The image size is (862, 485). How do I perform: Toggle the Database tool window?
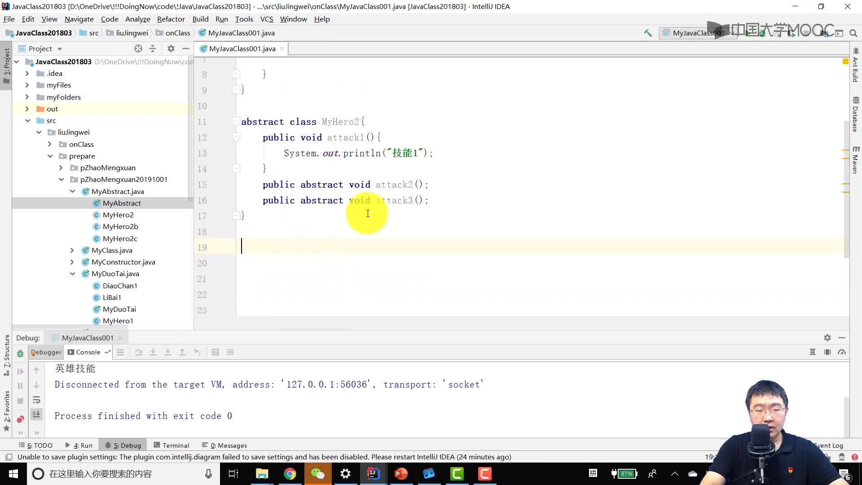point(855,114)
